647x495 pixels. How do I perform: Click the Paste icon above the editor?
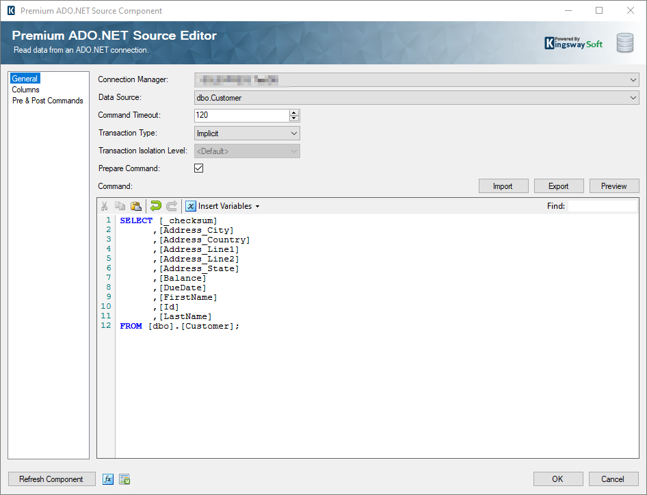(x=135, y=205)
